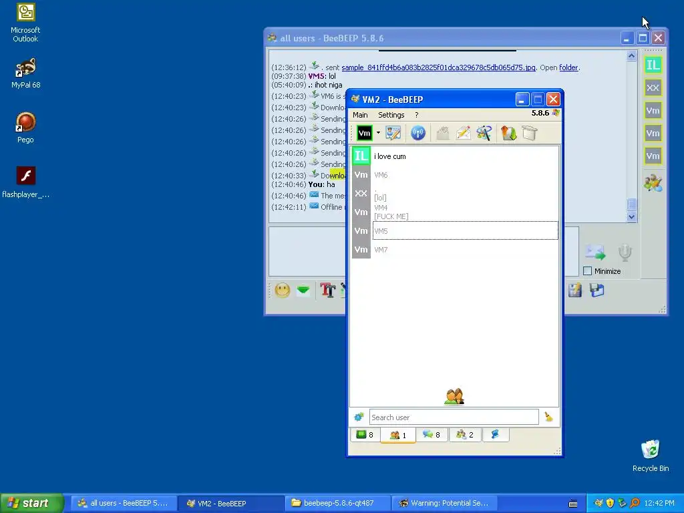Open the Recycle Bin
Viewport: 684px width, 513px height.
[651, 456]
